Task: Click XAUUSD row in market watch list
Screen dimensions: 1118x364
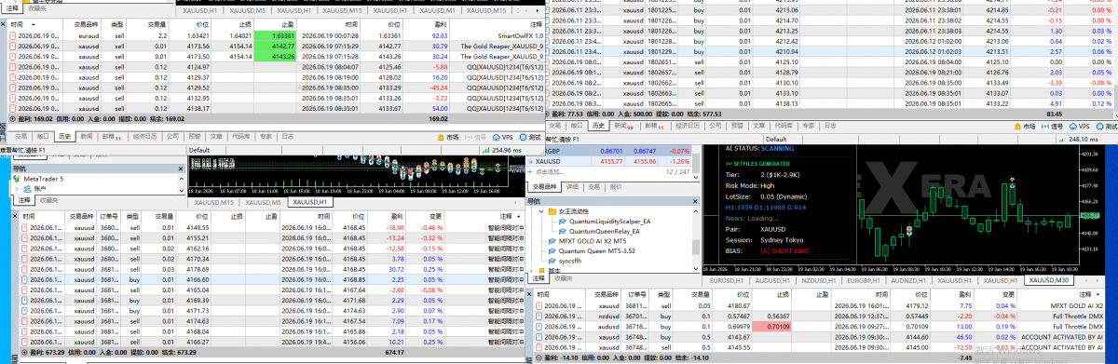Action: click(609, 161)
